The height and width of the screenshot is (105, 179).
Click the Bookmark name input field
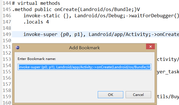click(x=84, y=67)
